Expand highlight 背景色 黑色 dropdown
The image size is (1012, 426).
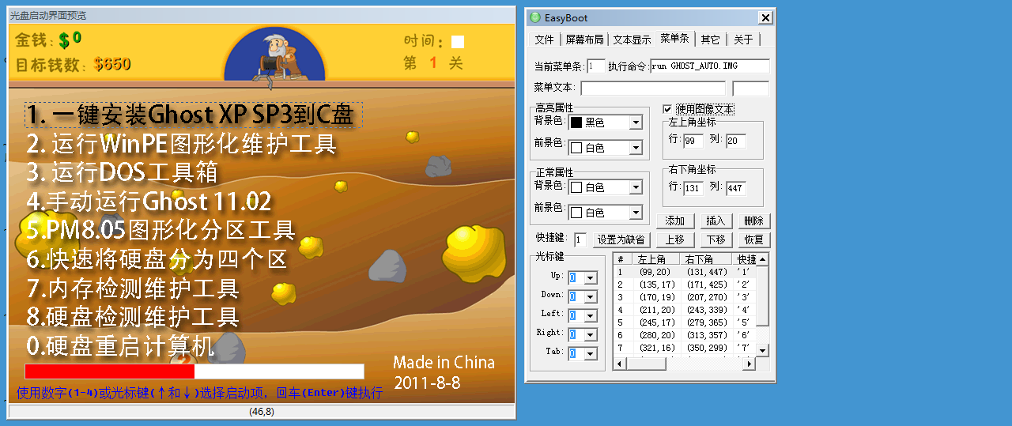pyautogui.click(x=636, y=123)
